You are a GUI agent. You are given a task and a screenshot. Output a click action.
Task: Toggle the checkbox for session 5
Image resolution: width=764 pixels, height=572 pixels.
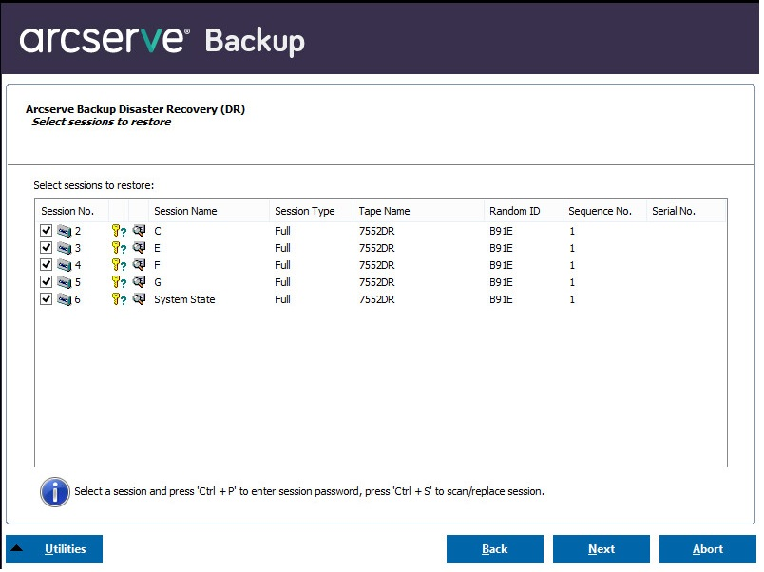(47, 282)
